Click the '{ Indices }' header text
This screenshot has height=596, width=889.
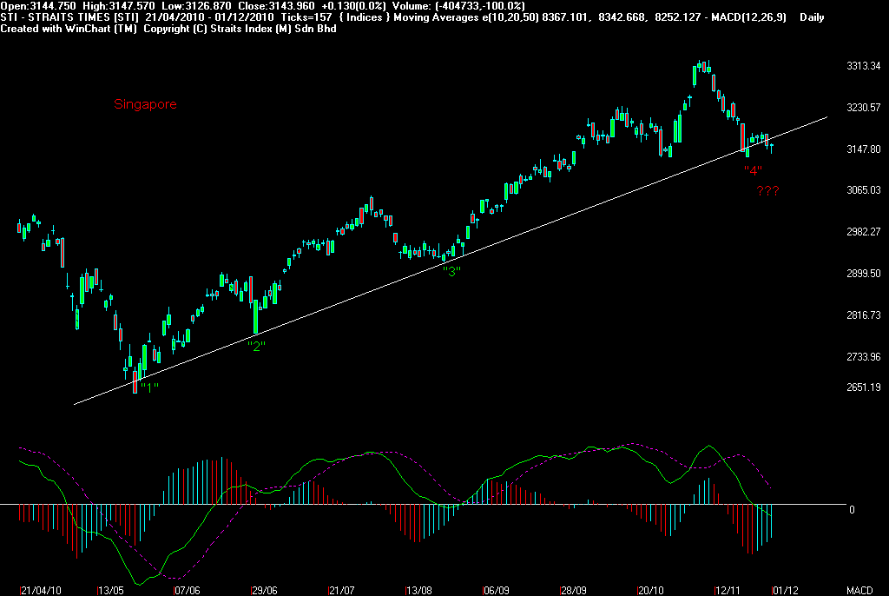pyautogui.click(x=365, y=17)
